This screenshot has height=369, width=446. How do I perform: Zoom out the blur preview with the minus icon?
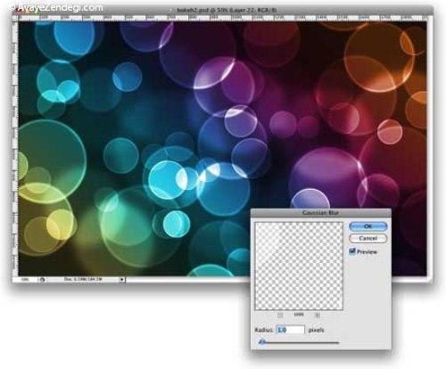click(280, 315)
